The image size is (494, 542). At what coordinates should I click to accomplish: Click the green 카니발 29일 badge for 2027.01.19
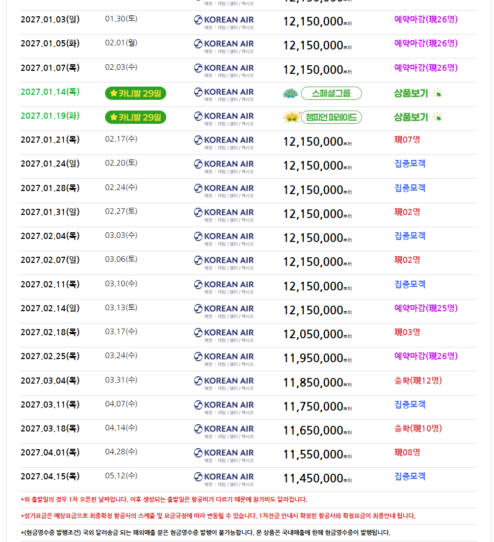136,118
